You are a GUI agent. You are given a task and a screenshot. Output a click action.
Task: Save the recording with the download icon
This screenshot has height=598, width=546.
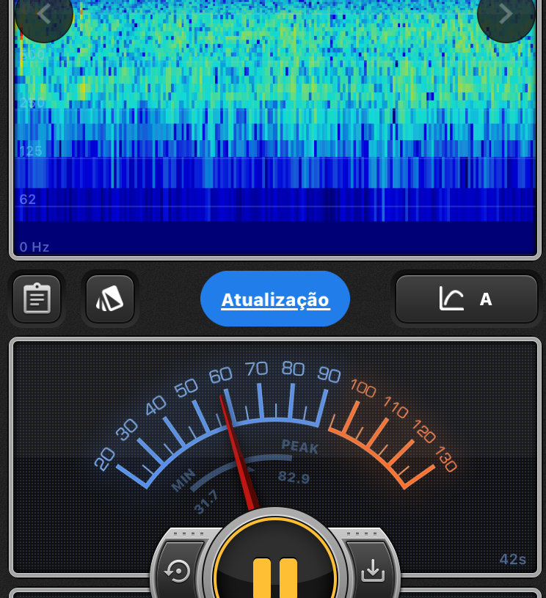click(x=373, y=570)
